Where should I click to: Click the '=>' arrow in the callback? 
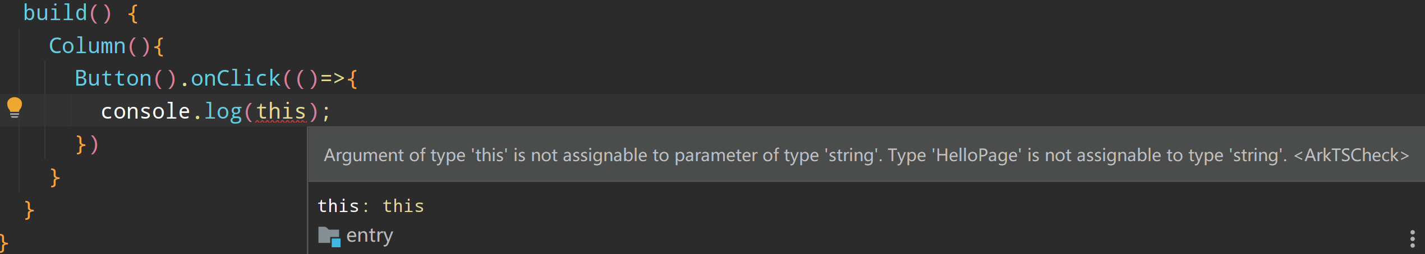point(332,78)
